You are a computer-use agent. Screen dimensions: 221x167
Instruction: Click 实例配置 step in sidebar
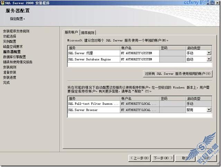pyautogui.click(x=10, y=41)
